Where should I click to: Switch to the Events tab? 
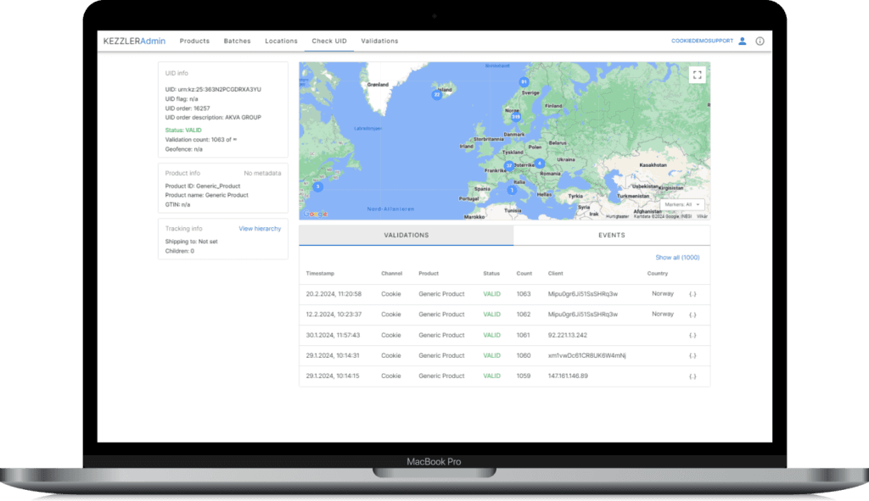[611, 236]
